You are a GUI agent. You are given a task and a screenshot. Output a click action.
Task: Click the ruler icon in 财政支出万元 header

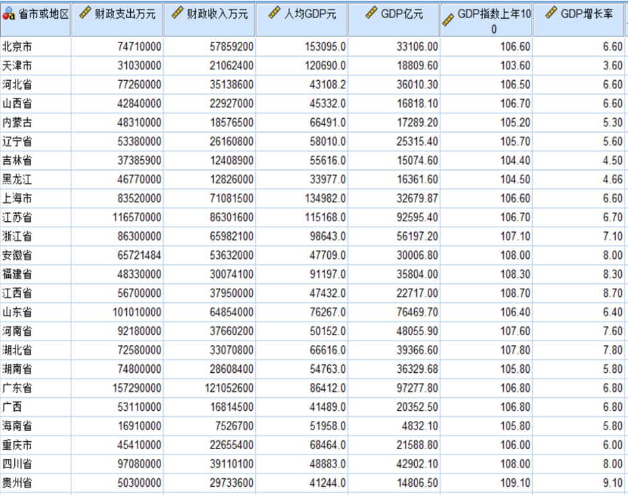85,12
